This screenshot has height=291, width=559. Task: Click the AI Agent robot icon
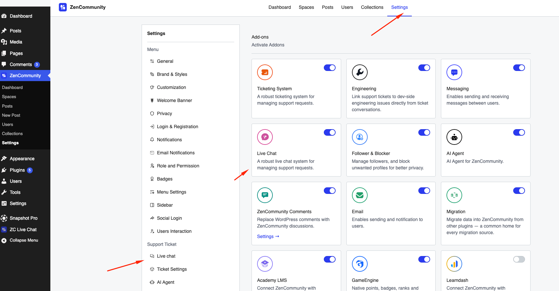tap(454, 137)
